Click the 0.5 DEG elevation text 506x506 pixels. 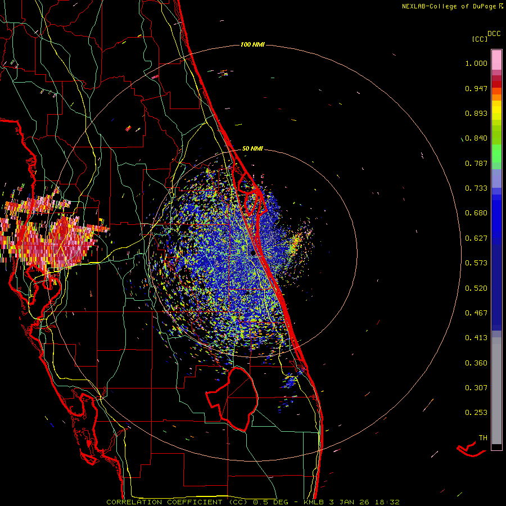(271, 502)
